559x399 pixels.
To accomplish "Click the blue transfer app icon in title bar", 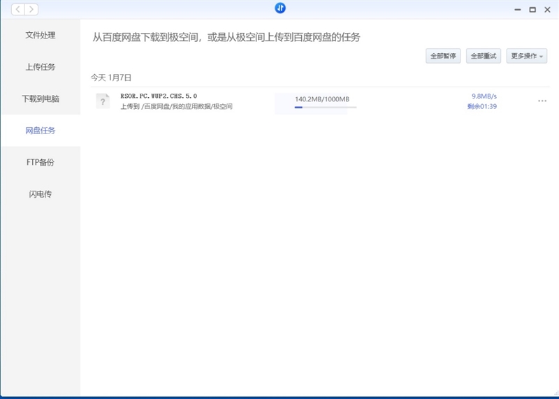I will (x=280, y=8).
